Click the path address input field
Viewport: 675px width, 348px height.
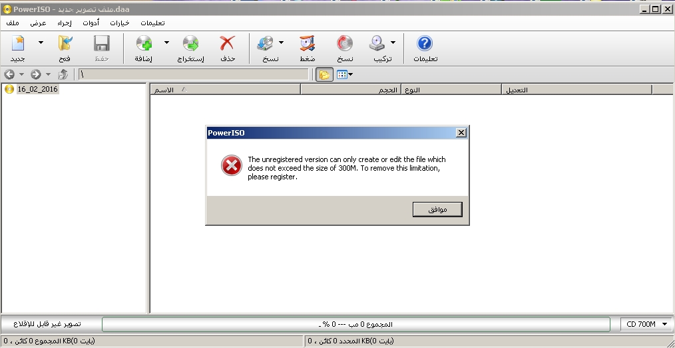pyautogui.click(x=193, y=75)
